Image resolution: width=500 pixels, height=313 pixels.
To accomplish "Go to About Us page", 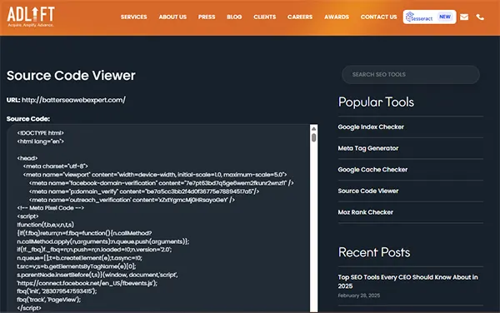I will (172, 17).
